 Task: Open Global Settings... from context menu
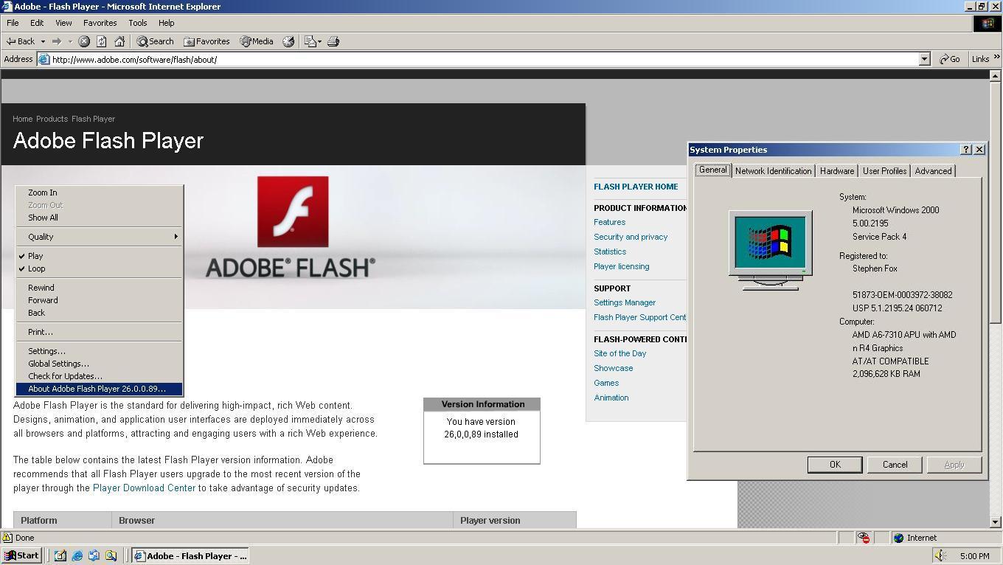99,364
